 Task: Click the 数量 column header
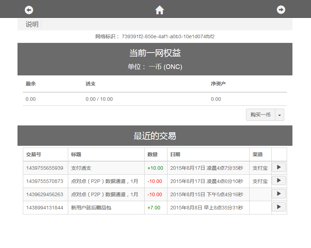[x=152, y=154]
